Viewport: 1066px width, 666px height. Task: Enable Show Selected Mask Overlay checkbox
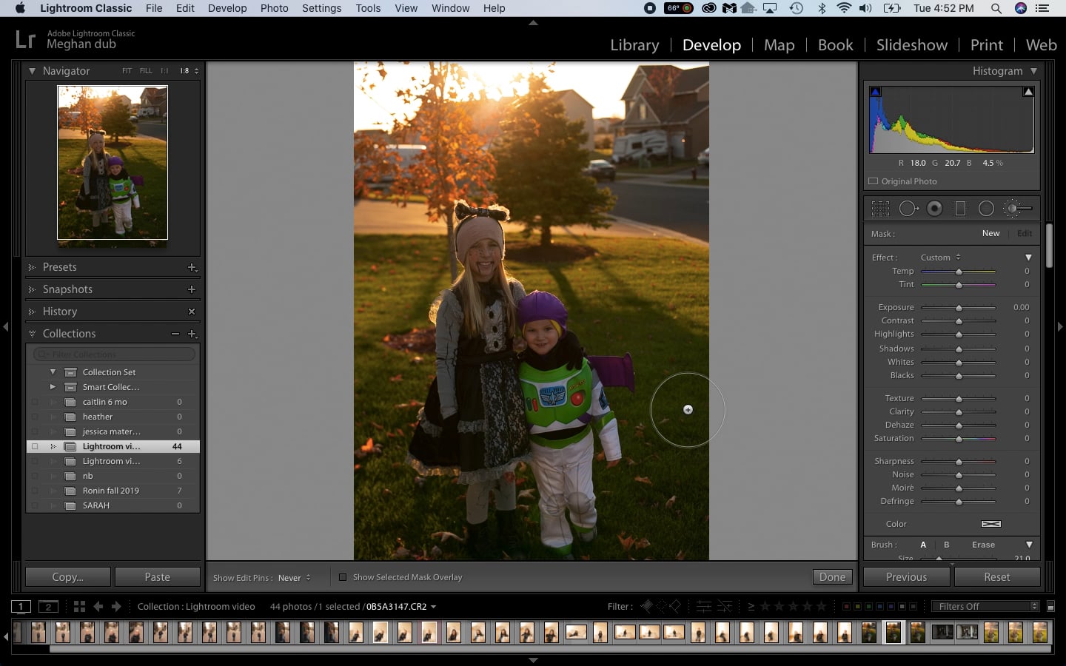[x=342, y=577]
